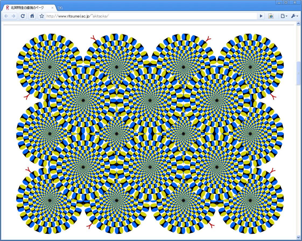Bookmark this page with the star icon
This screenshot has width=302, height=241.
point(42,16)
